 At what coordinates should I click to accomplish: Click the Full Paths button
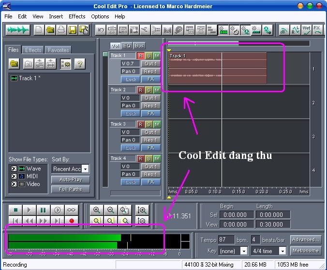coord(71,189)
